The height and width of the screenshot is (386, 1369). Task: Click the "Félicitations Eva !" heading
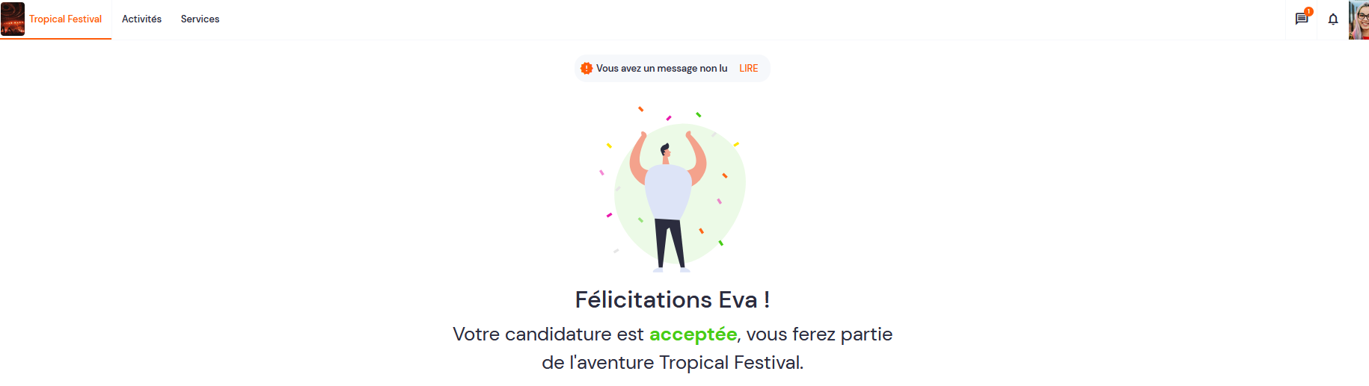pos(672,299)
